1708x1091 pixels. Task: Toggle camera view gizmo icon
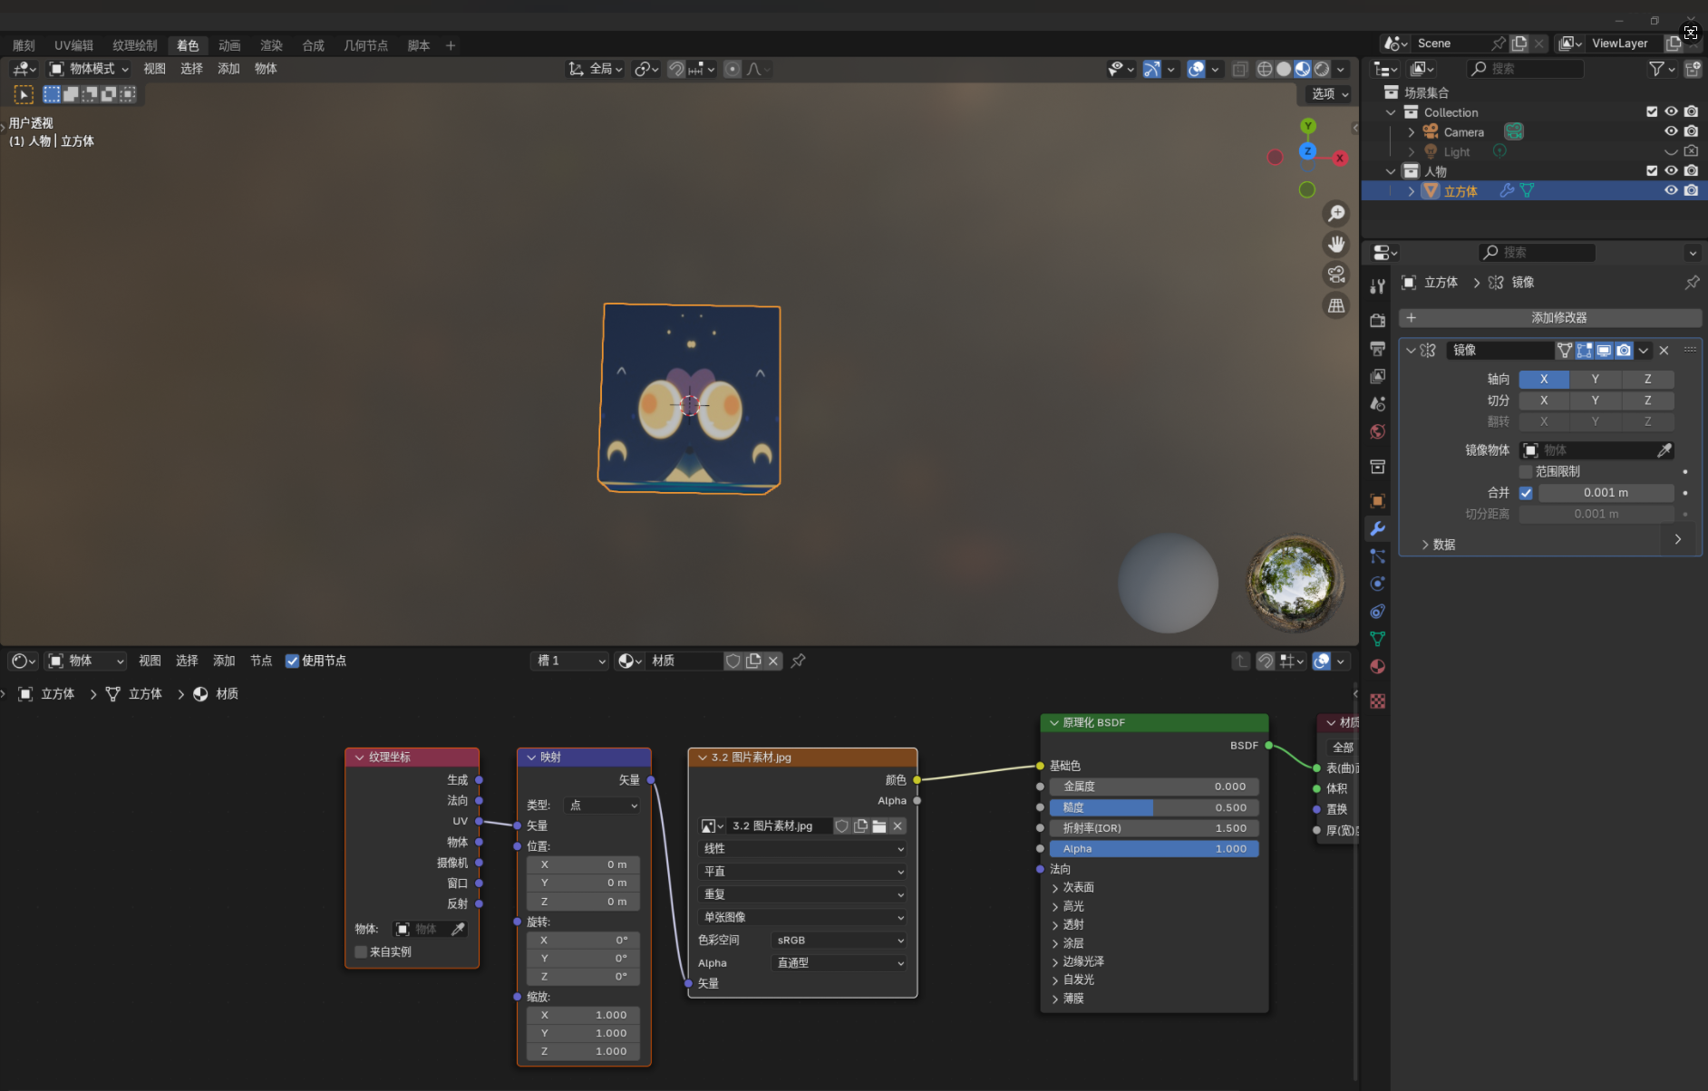click(1336, 275)
